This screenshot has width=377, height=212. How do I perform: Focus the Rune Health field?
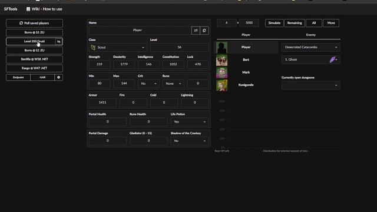coord(148,122)
